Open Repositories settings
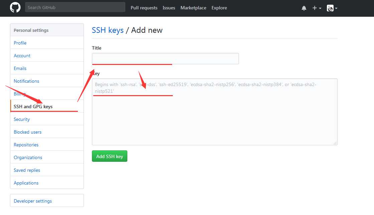The height and width of the screenshot is (215, 374). (47, 145)
